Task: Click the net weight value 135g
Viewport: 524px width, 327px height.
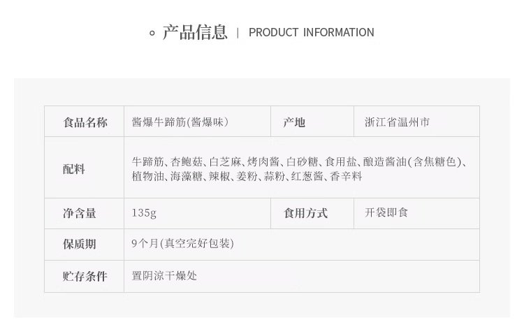Action: pyautogui.click(x=144, y=213)
